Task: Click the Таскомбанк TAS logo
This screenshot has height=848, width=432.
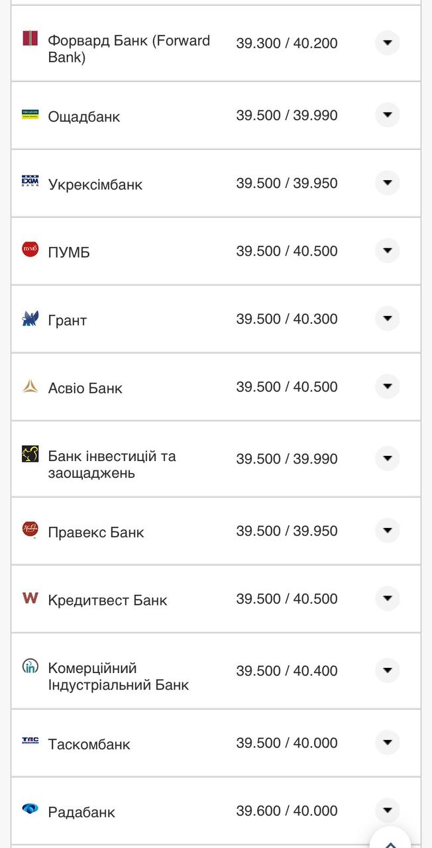Action: coord(29,742)
